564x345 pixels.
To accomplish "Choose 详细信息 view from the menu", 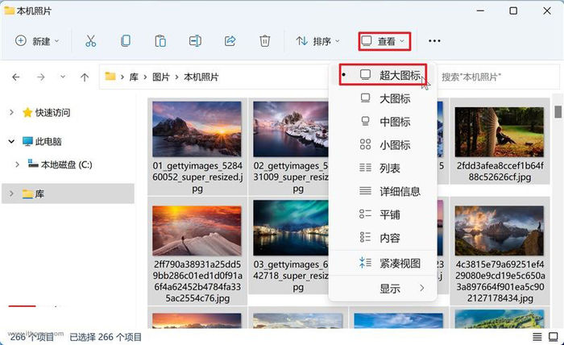I will [400, 192].
